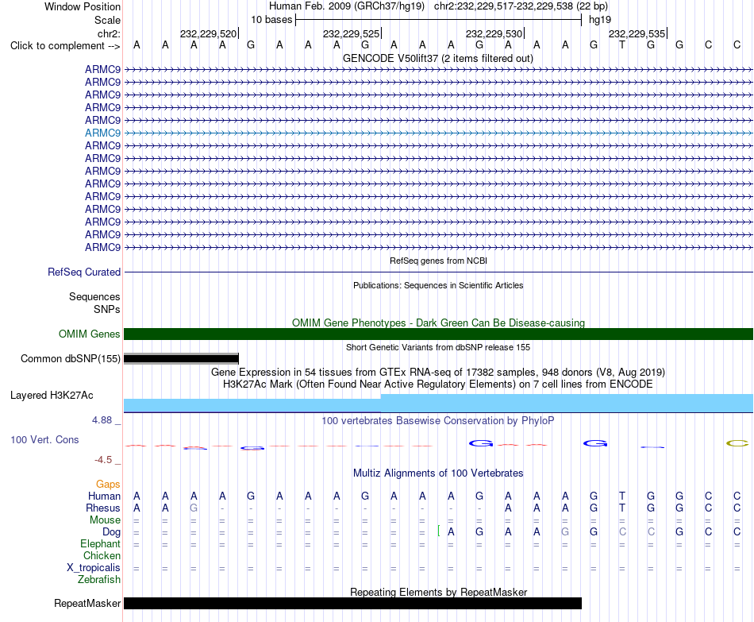Open 'Repeating Elements by RepeatMasker' title

(x=438, y=592)
